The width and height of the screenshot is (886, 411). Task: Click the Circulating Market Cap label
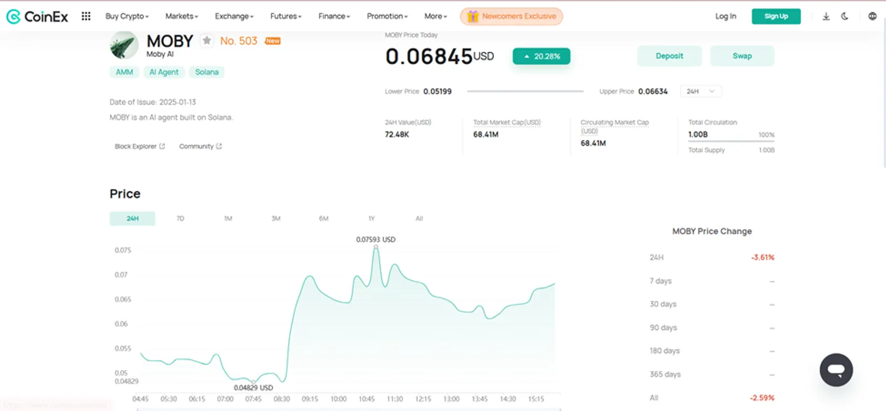pos(615,126)
